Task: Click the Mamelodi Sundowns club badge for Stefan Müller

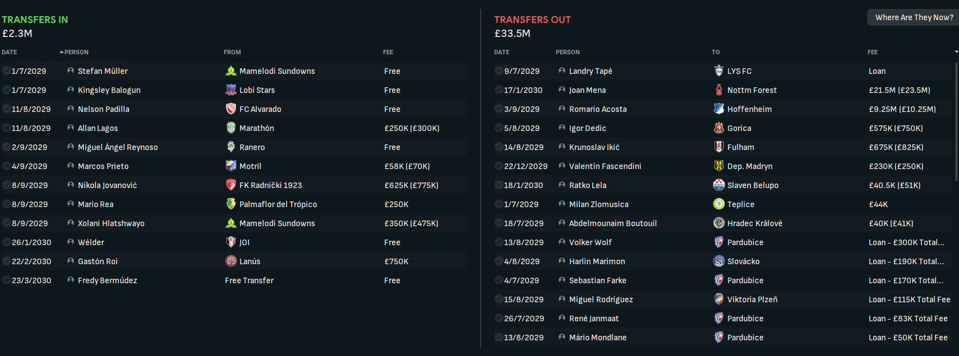Action: [230, 71]
